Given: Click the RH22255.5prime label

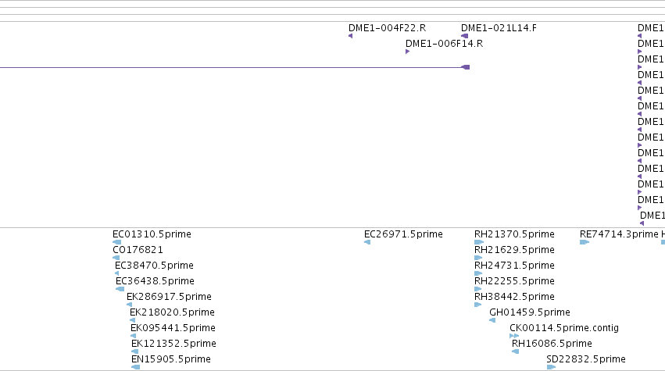Looking at the screenshot, I should [x=514, y=281].
